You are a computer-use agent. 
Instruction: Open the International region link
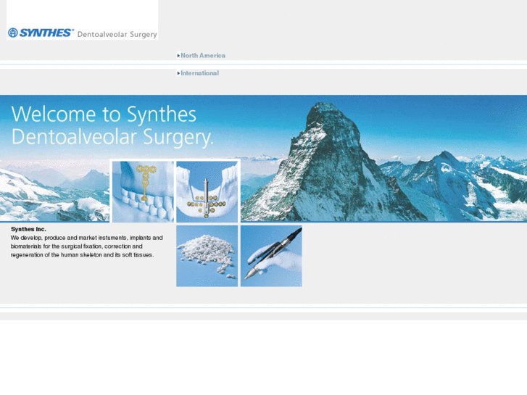199,73
